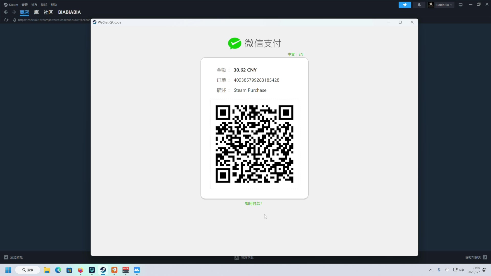This screenshot has width=491, height=276.
Task: Go to the 社区 tab
Action: pyautogui.click(x=48, y=12)
